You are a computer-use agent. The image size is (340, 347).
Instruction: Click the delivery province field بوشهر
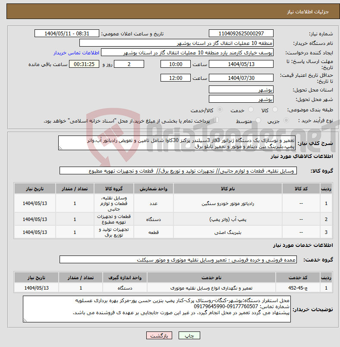[241, 90]
